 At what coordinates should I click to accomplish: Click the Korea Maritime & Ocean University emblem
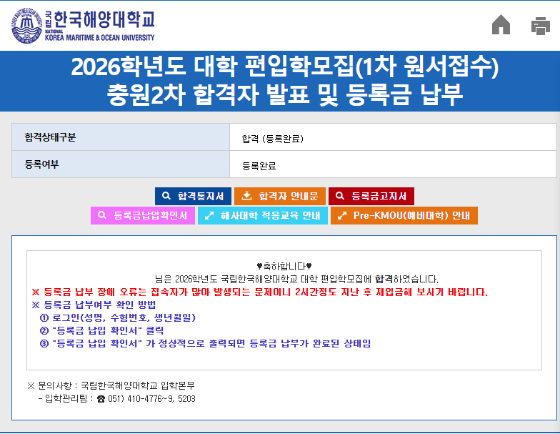pos(27,26)
